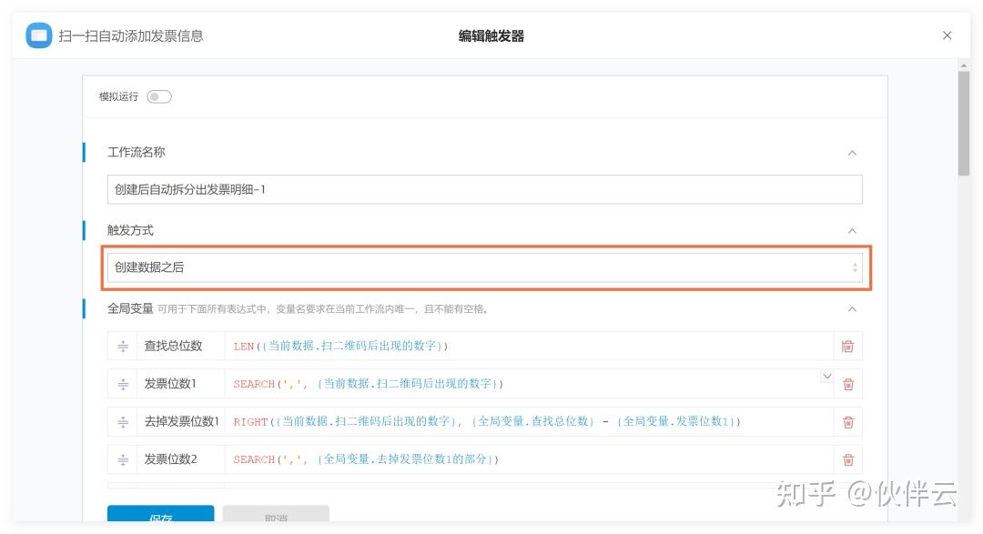Delete the 查找总位数 variable row
Viewport: 983px width, 534px height.
point(847,347)
